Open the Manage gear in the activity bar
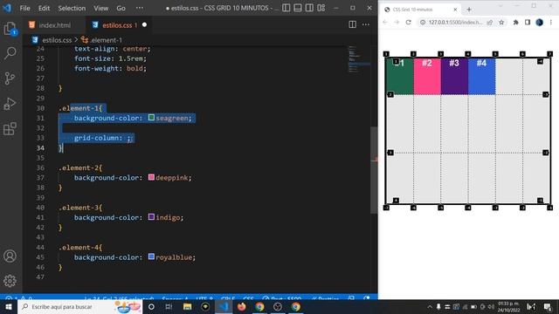 10,281
